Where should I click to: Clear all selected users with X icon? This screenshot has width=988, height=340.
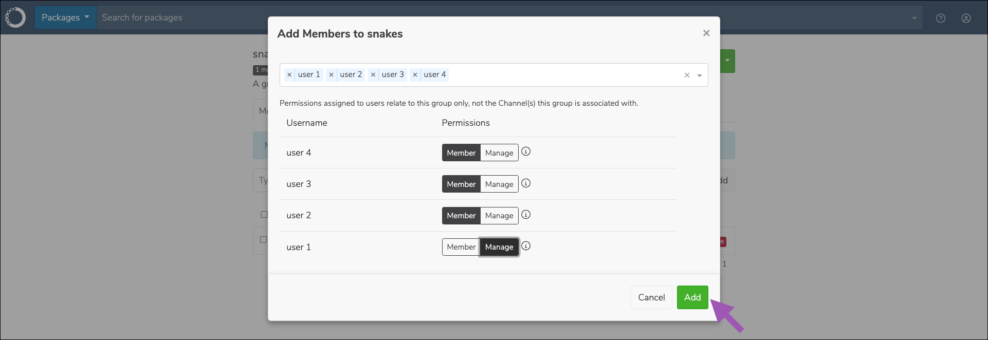coord(687,75)
